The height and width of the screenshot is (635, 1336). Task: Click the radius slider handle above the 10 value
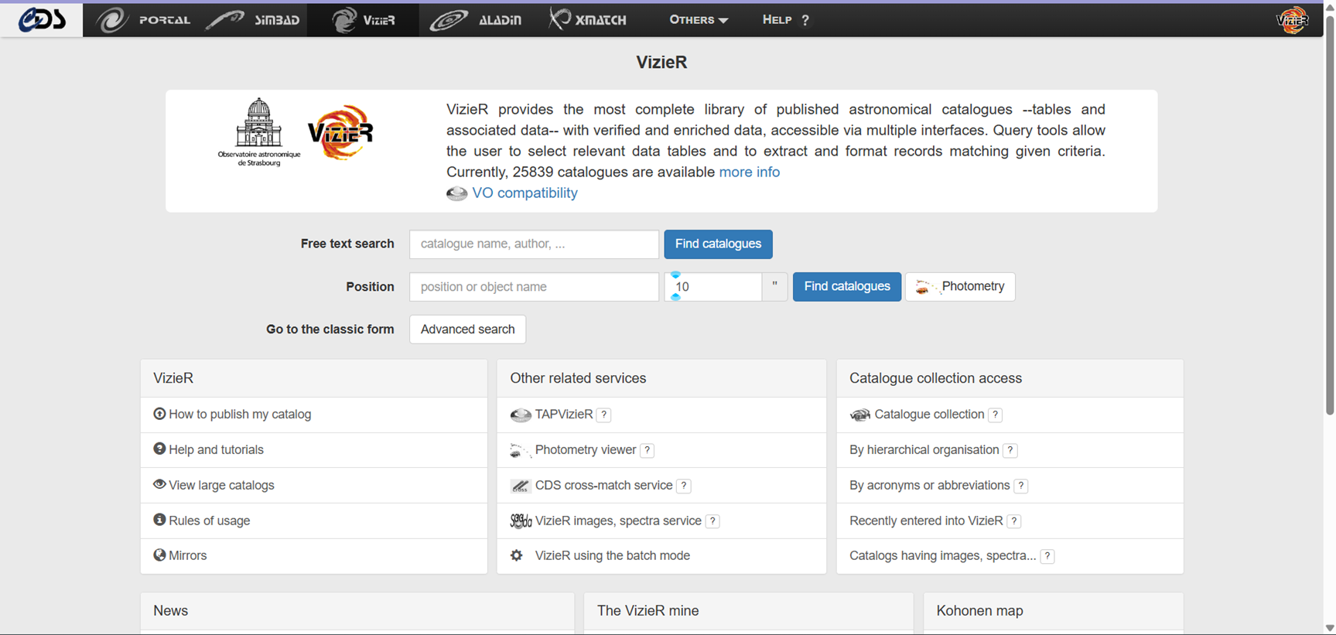point(675,275)
